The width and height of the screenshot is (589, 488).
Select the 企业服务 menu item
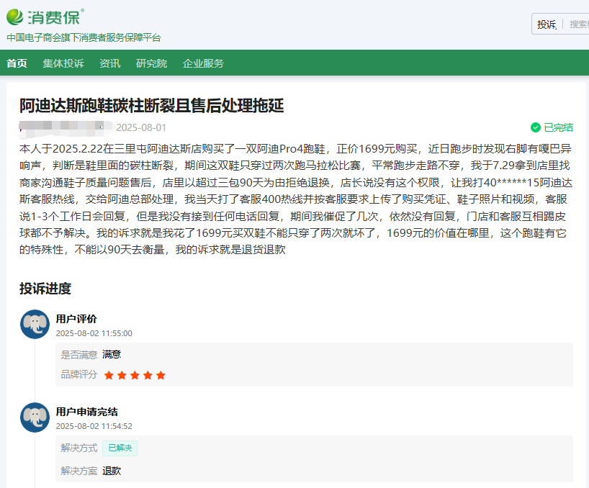[203, 63]
